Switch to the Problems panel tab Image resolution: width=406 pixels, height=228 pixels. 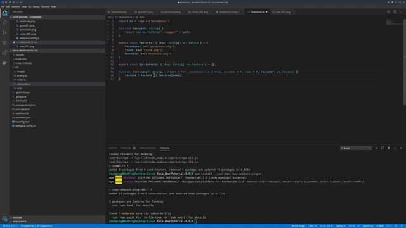coord(128,148)
